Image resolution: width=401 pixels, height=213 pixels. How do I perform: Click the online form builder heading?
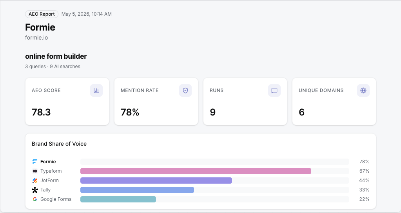56,56
